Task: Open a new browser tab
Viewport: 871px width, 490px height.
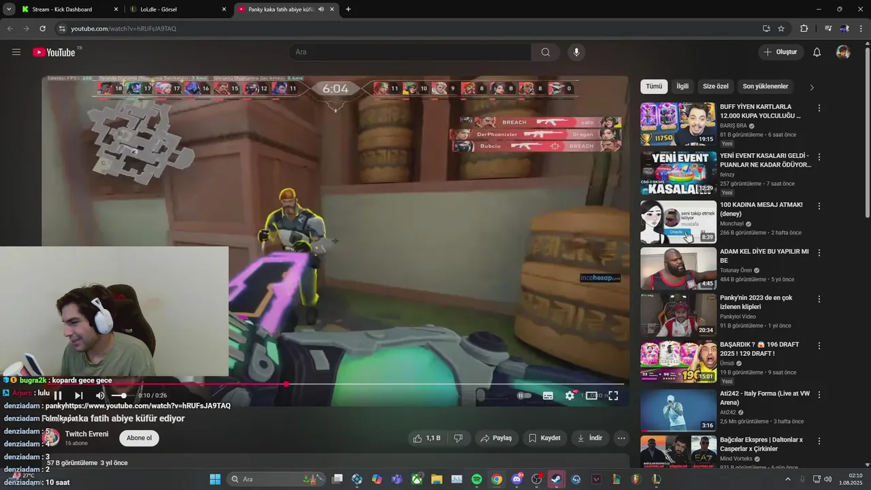Action: tap(348, 10)
